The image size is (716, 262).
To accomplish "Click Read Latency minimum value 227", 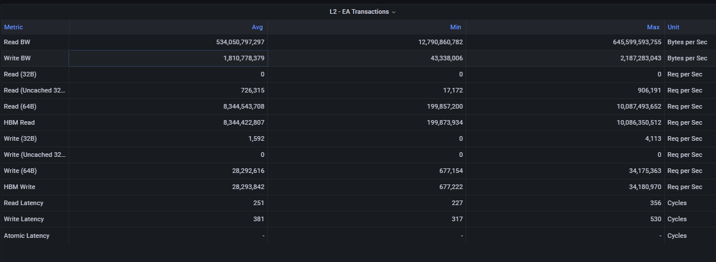I will coord(457,203).
